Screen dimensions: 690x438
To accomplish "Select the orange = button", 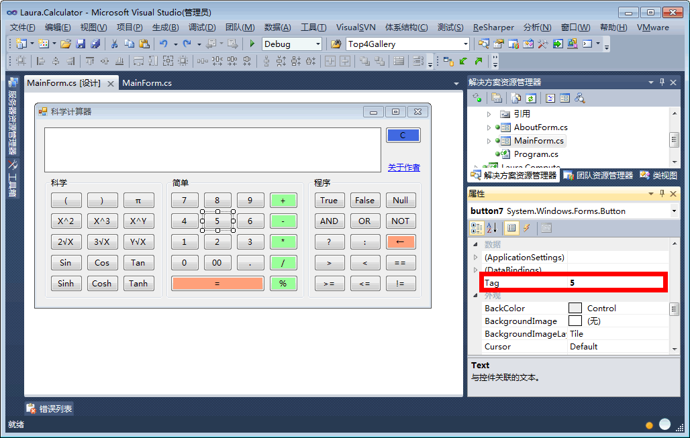I will 217,284.
